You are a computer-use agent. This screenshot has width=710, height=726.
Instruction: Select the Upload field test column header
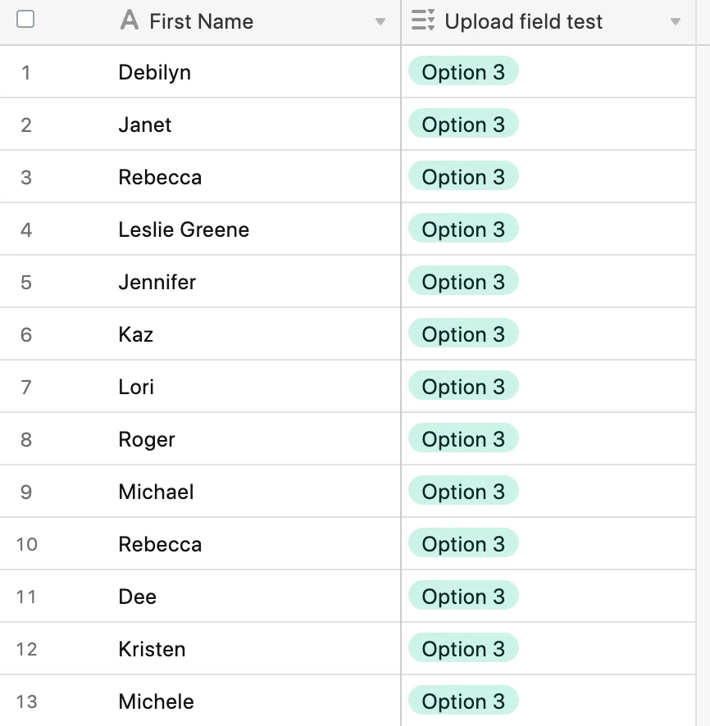(x=548, y=22)
